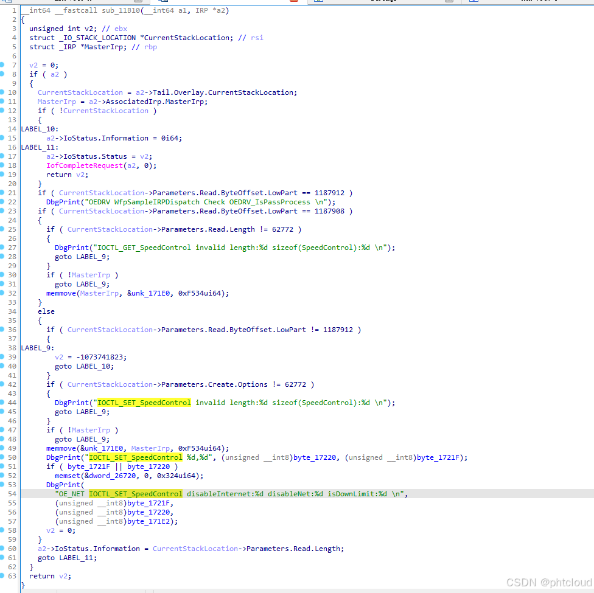Toggle breakpoint dot on line 39
This screenshot has width=594, height=593.
pyautogui.click(x=2, y=356)
